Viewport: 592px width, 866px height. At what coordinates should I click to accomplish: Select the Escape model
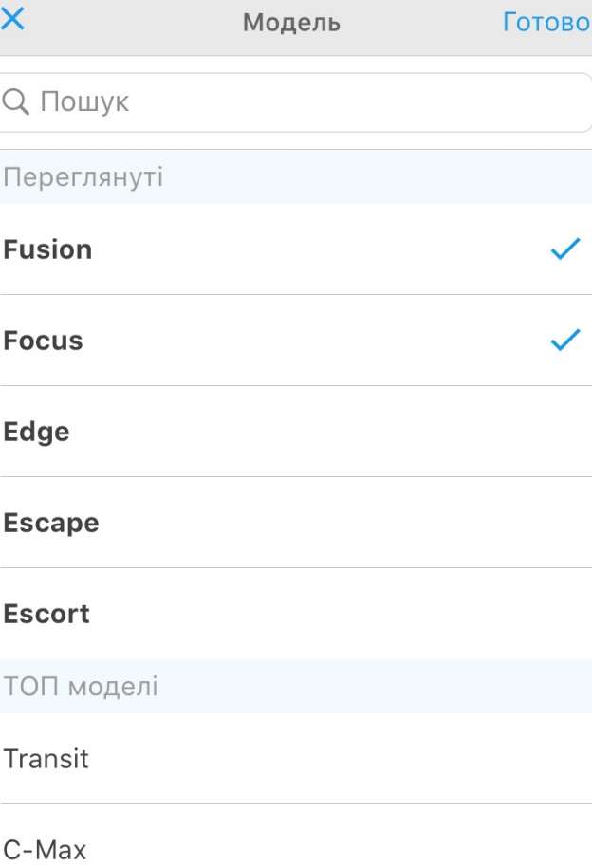point(296,523)
